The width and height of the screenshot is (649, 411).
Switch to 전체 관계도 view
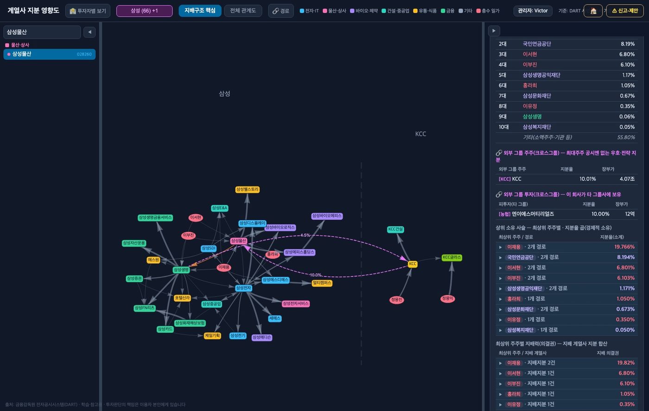(x=243, y=11)
